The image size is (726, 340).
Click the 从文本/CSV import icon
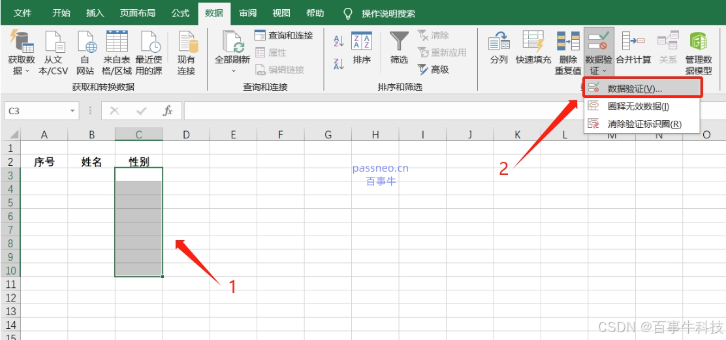click(54, 42)
